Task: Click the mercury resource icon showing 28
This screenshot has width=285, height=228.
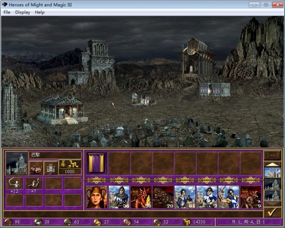Action: tap(38, 221)
